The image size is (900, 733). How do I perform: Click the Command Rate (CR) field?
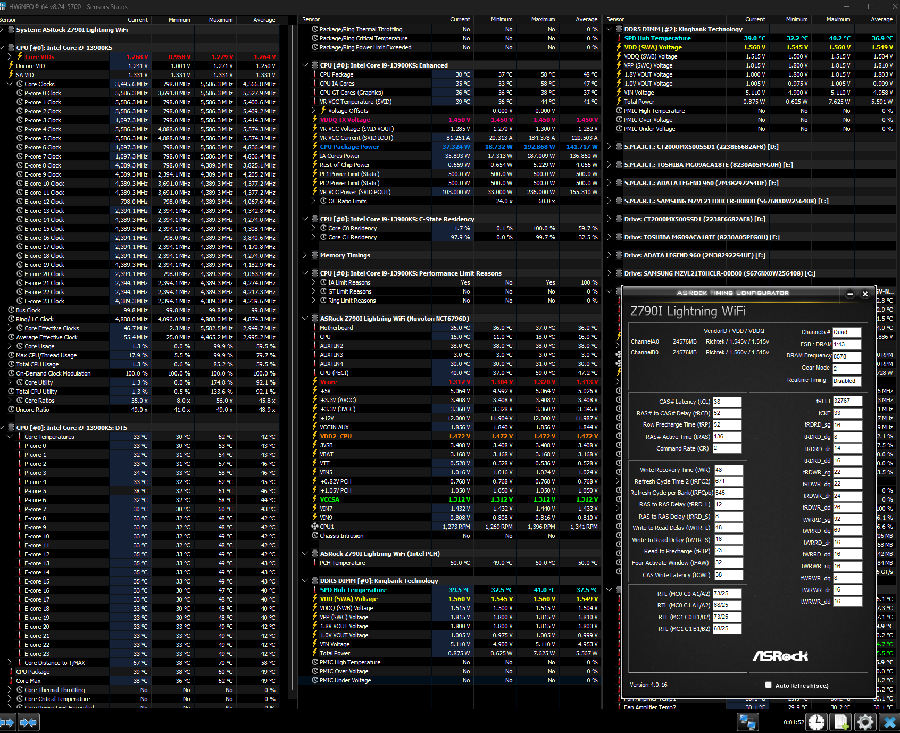tap(727, 448)
